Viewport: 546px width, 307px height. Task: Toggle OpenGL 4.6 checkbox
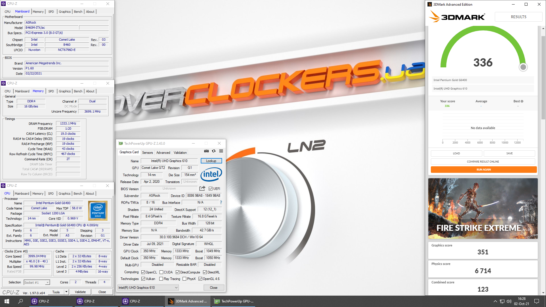[200, 279]
